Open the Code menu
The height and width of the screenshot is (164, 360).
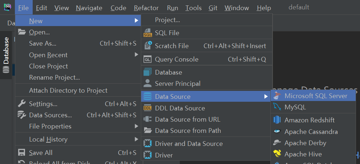(118, 8)
